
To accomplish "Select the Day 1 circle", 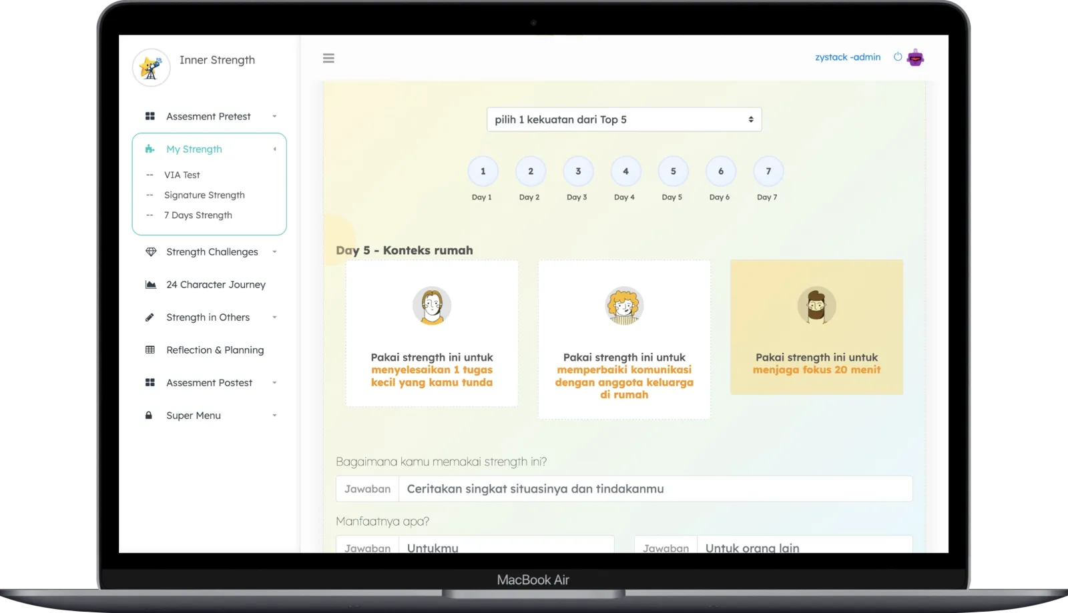I will (483, 171).
